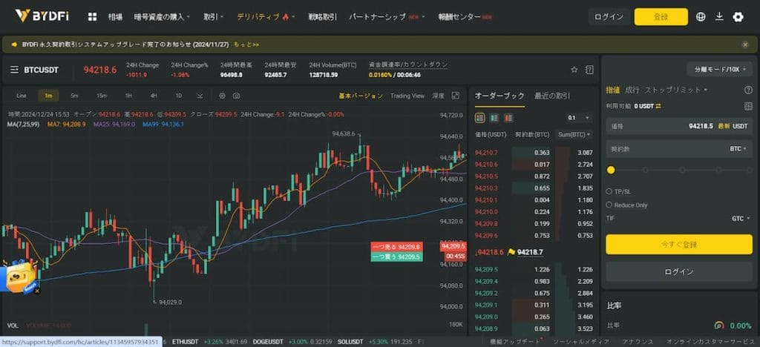Select the 1m timeframe

pos(48,96)
